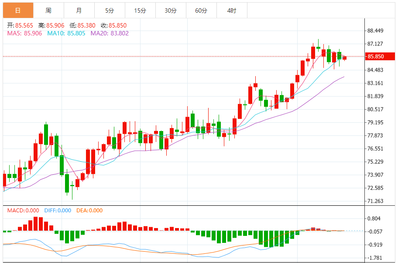Open the 月 monthly chart tab
The image size is (398, 263).
(x=79, y=10)
